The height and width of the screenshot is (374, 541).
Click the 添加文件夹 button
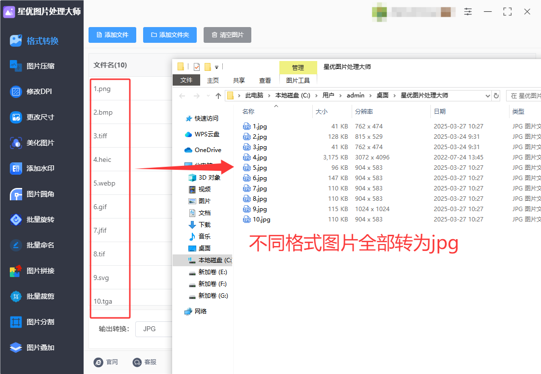click(x=170, y=35)
